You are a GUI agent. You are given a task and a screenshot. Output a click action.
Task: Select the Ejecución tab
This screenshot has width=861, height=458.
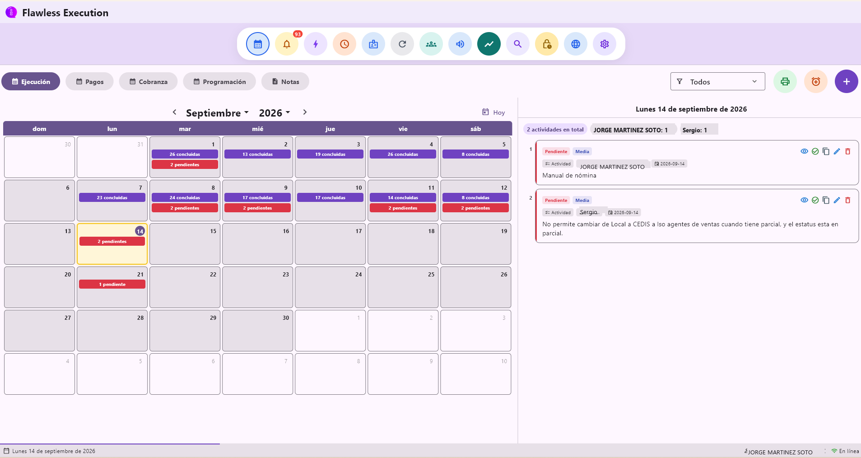point(31,81)
